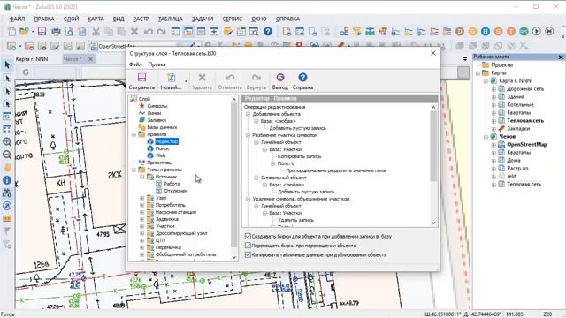Click scroll-down arrow of editing operations list
566x318 pixels.
point(433,223)
